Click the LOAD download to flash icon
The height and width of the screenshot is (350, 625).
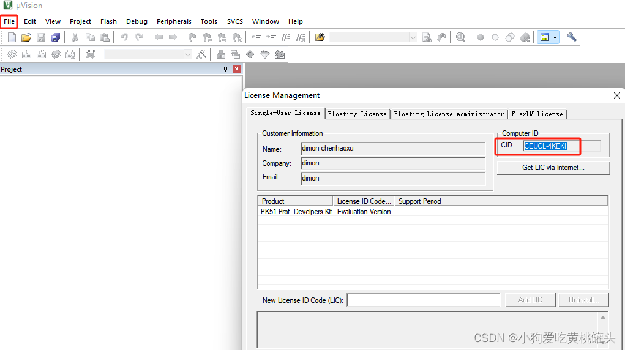(x=90, y=54)
